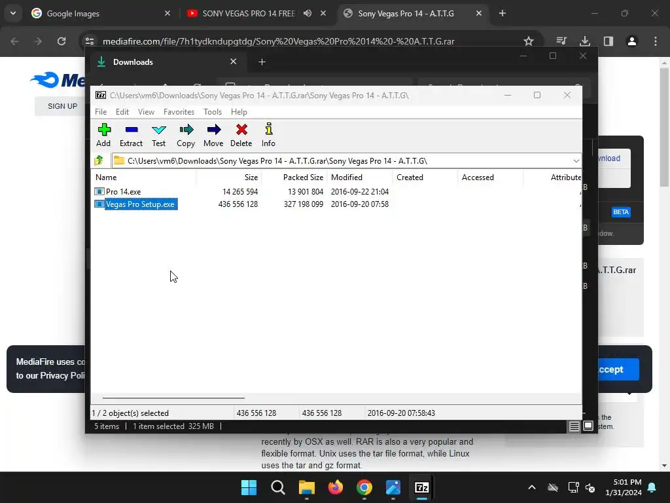Screen dimensions: 670x503
Task: Open the volume tray icon
Action: [x=591, y=487]
